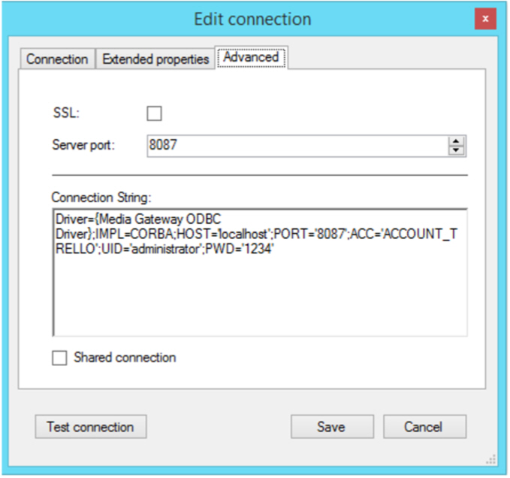The width and height of the screenshot is (510, 478).
Task: Open the Extended properties tab
Action: (155, 59)
